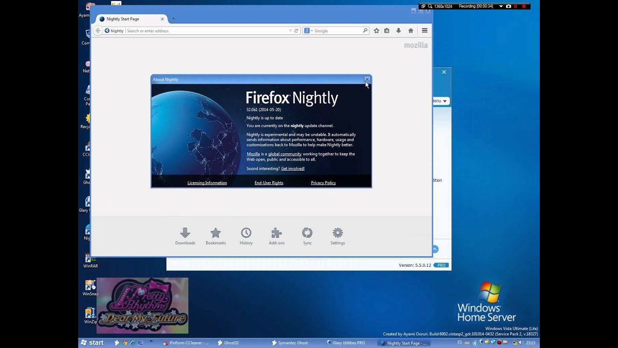Focus the Search or enter address field

tap(207, 30)
